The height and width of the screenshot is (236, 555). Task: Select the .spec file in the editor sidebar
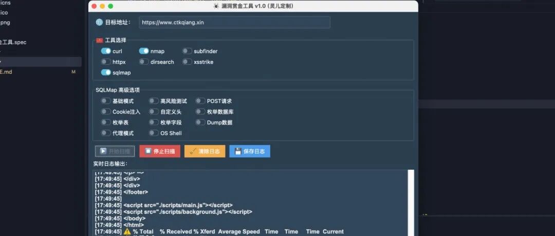[x=13, y=43]
